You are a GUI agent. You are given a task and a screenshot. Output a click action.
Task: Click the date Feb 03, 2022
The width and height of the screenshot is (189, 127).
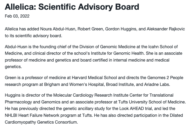[17, 16]
